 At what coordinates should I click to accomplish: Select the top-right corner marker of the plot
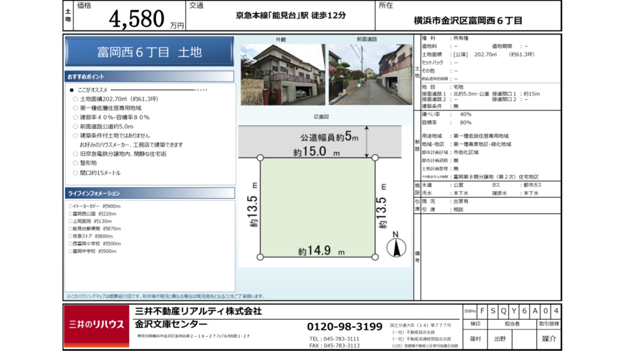[375, 157]
